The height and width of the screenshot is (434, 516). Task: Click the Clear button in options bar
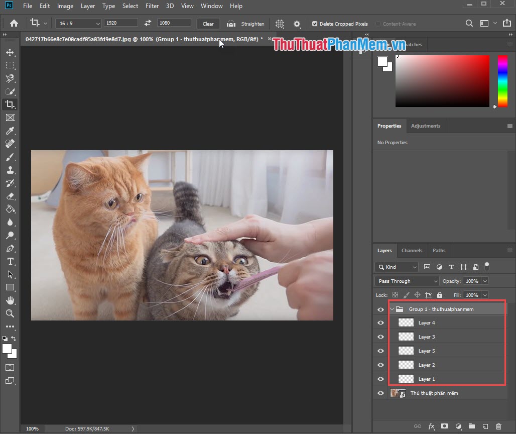(208, 23)
